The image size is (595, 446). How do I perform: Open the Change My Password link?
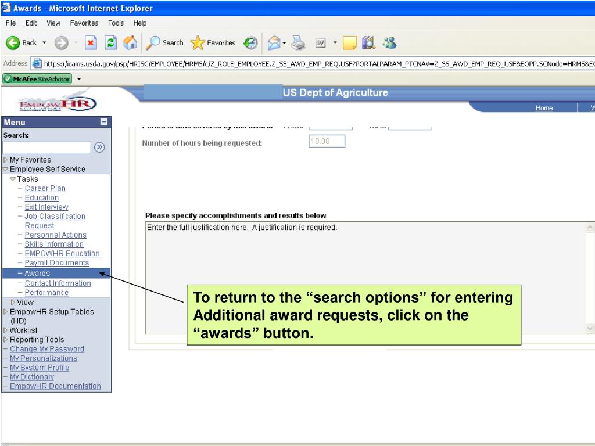(46, 348)
